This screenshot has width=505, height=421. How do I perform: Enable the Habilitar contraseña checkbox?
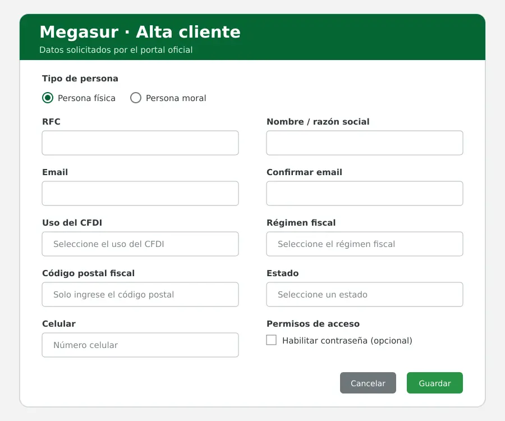pyautogui.click(x=271, y=340)
